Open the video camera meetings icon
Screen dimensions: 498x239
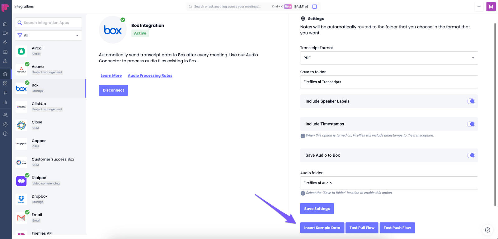coord(5,33)
